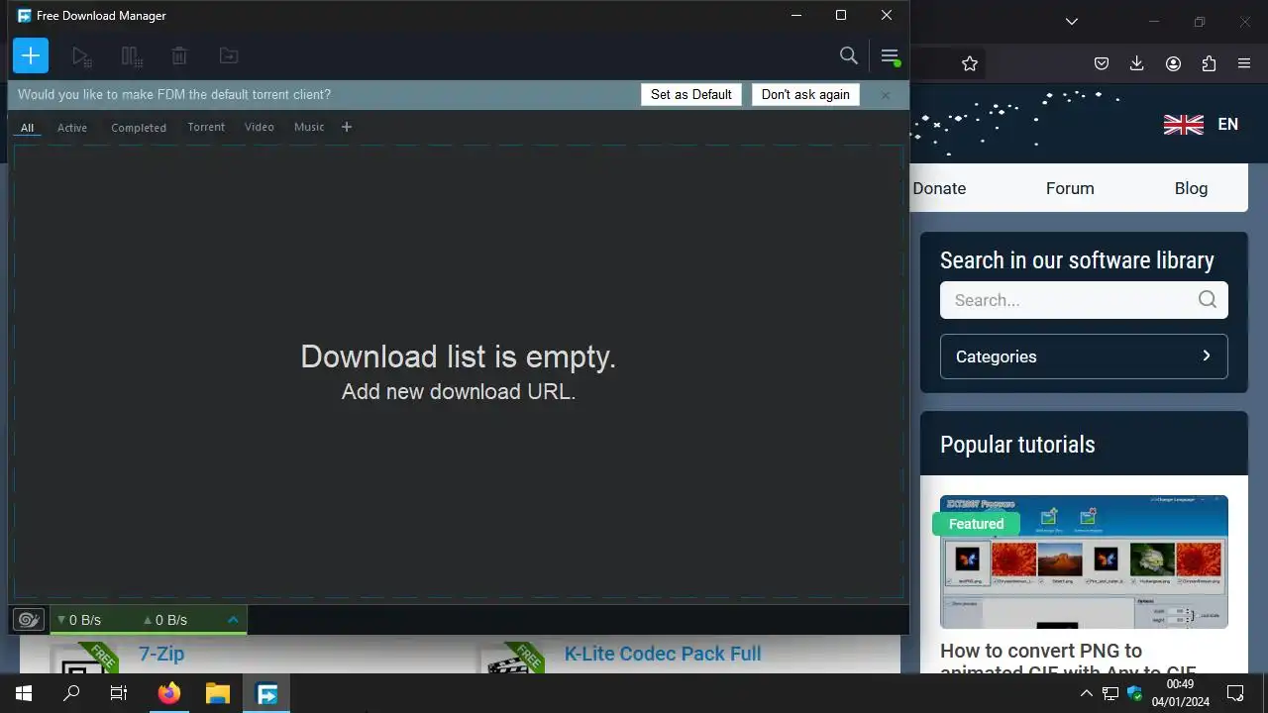The image size is (1268, 713).
Task: Expand the Categories menu
Action: pyautogui.click(x=1084, y=356)
